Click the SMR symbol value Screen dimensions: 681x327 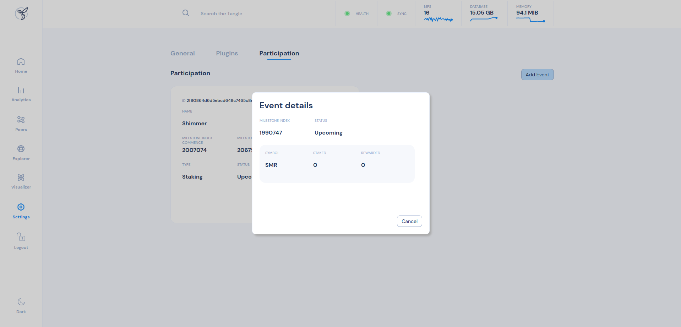[271, 165]
